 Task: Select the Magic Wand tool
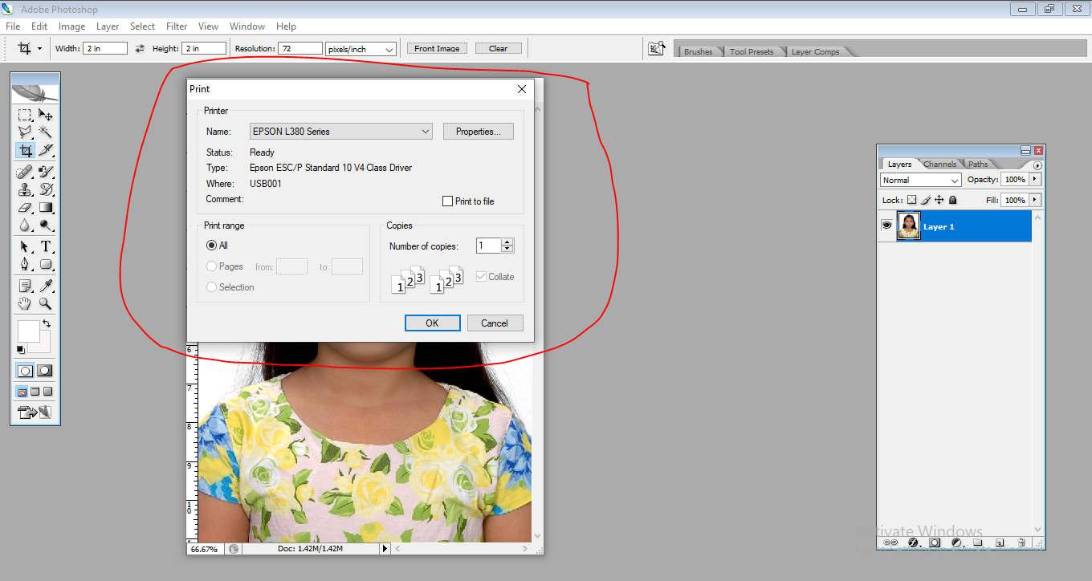point(46,132)
